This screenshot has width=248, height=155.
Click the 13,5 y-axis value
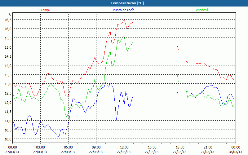[8, 75]
